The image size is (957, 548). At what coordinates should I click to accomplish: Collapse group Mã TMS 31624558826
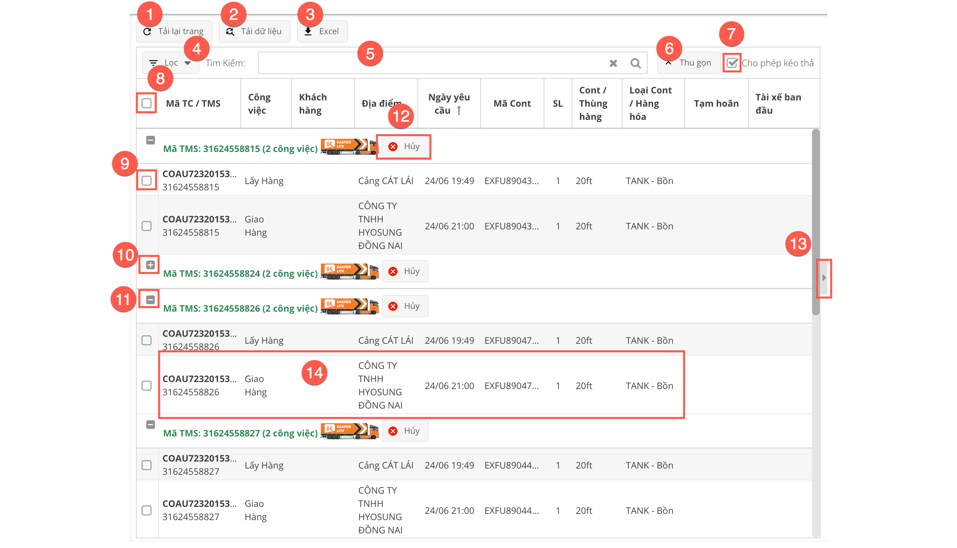(150, 299)
